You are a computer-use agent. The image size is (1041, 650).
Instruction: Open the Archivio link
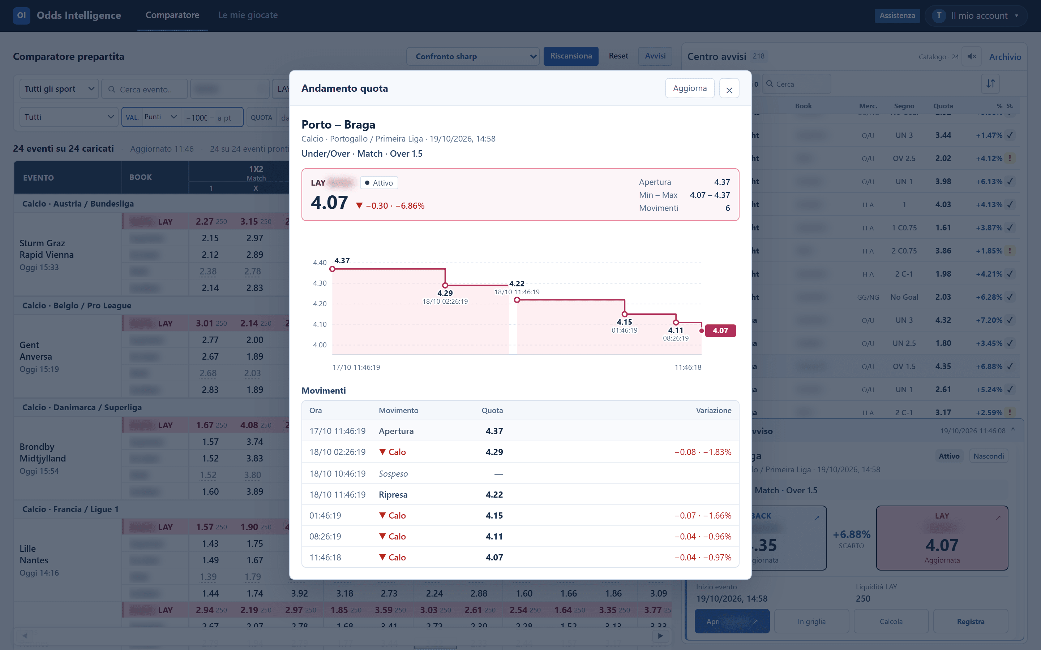(x=1005, y=57)
